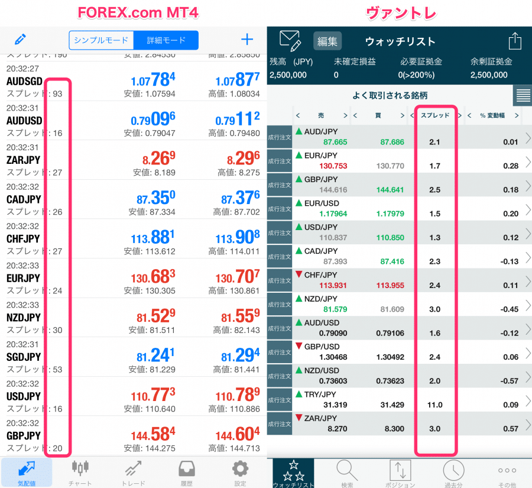Tap USD/JPY buy price 110.850
This screenshot has width=532, height=488.
coord(390,238)
